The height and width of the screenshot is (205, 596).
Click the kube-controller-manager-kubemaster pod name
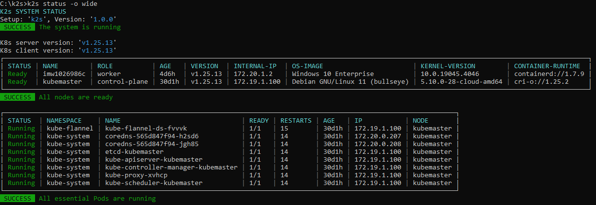pos(171,168)
